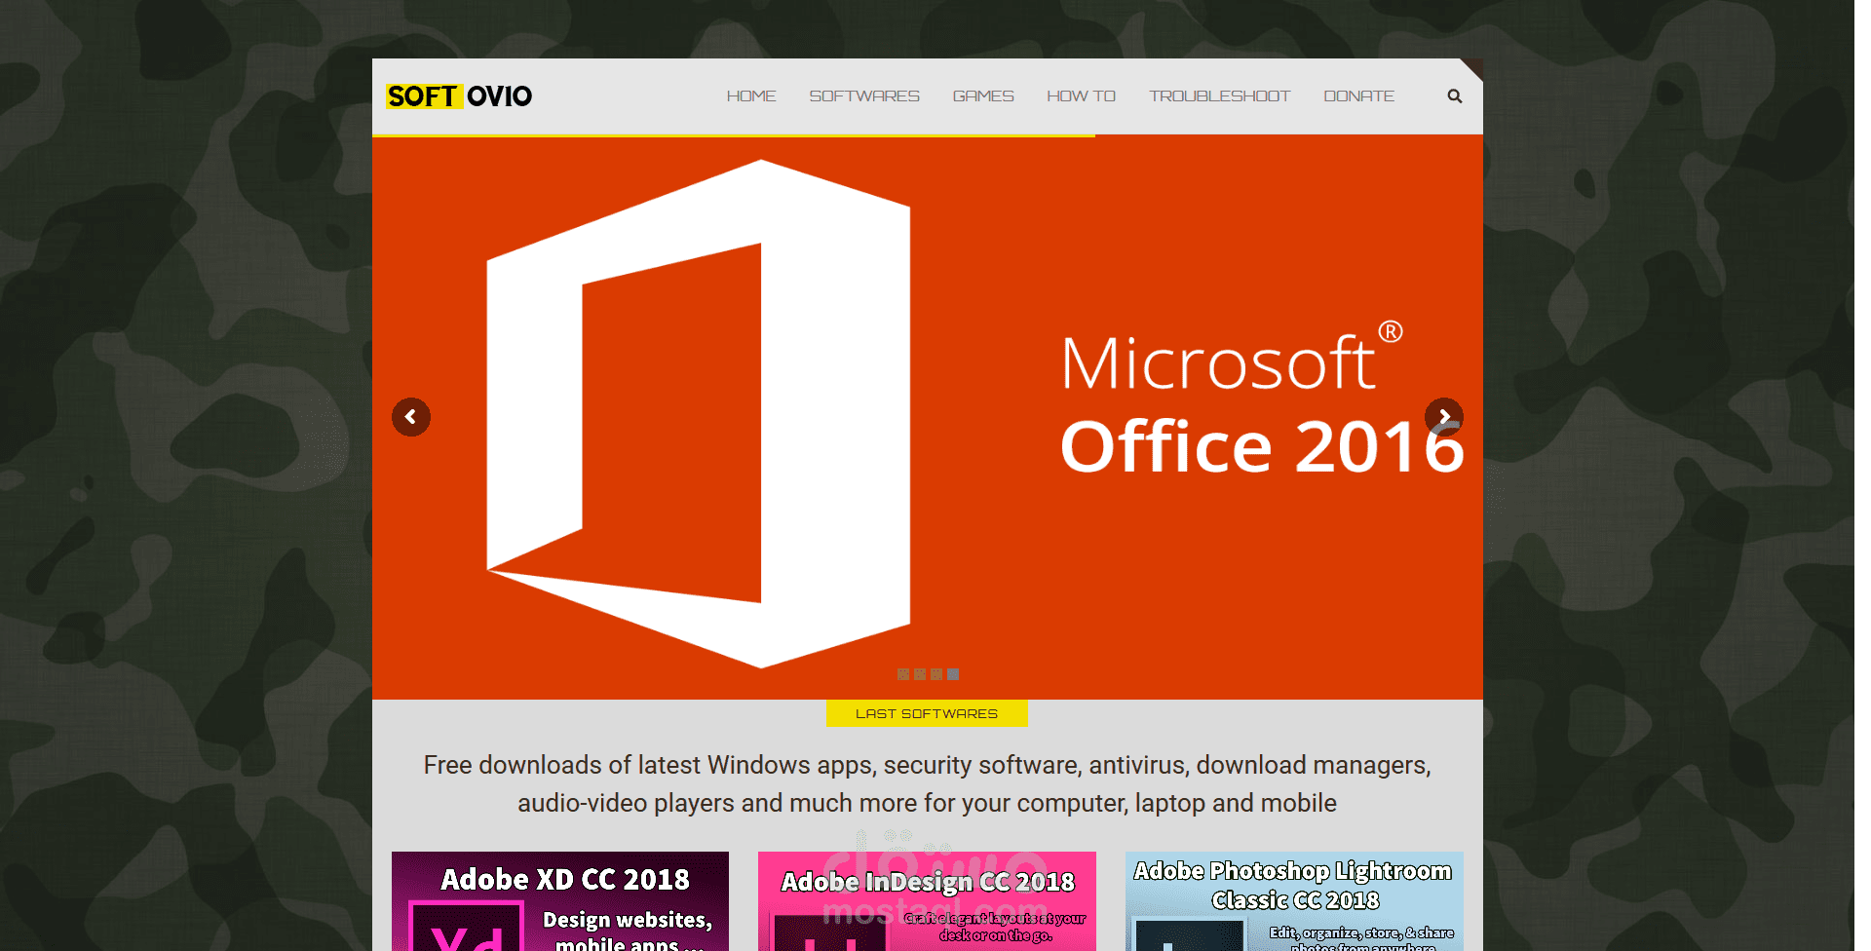
Task: Open the GAMES menu item
Action: click(983, 96)
